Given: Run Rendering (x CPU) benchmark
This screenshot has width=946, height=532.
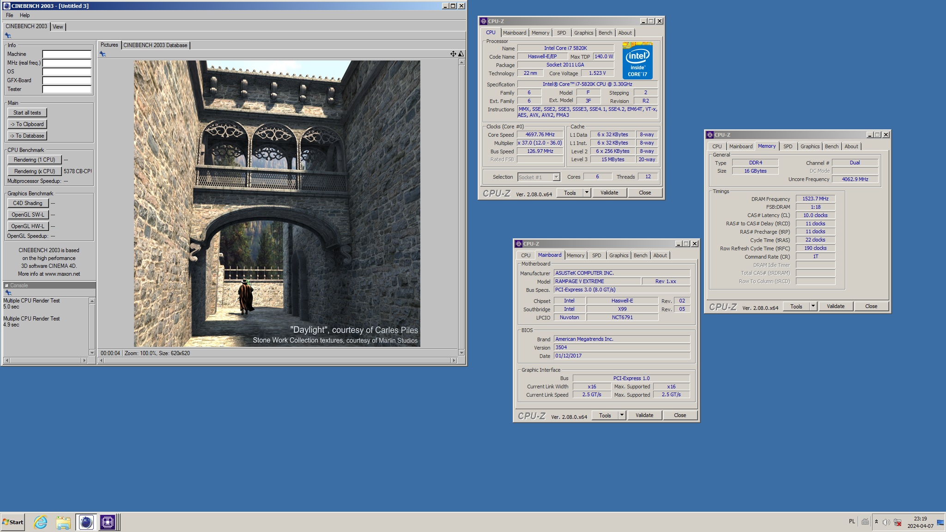Looking at the screenshot, I should pyautogui.click(x=34, y=171).
